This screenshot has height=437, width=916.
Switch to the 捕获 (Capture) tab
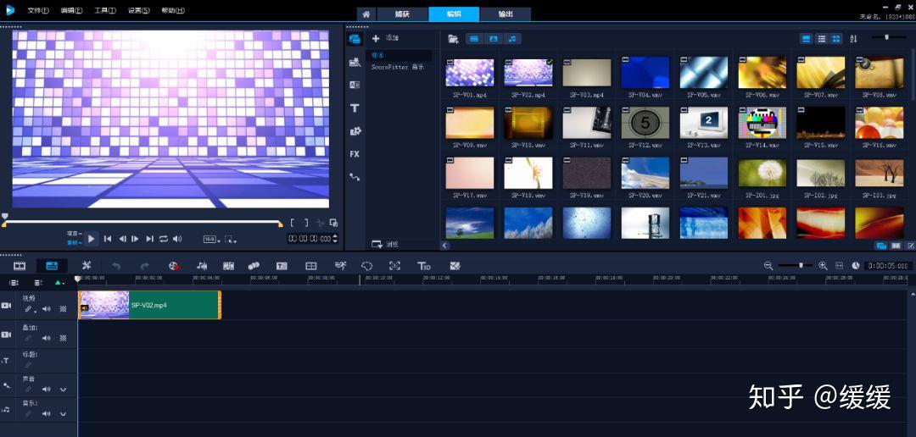pos(400,14)
